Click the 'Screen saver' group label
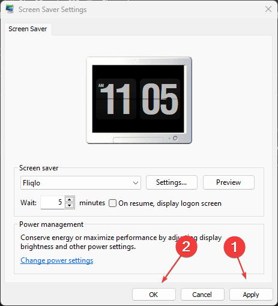278x306 pixels. coord(38,168)
